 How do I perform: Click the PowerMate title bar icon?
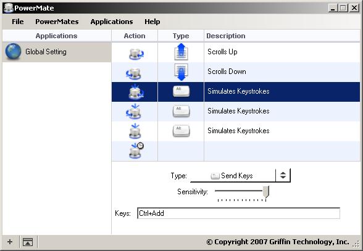click(9, 8)
